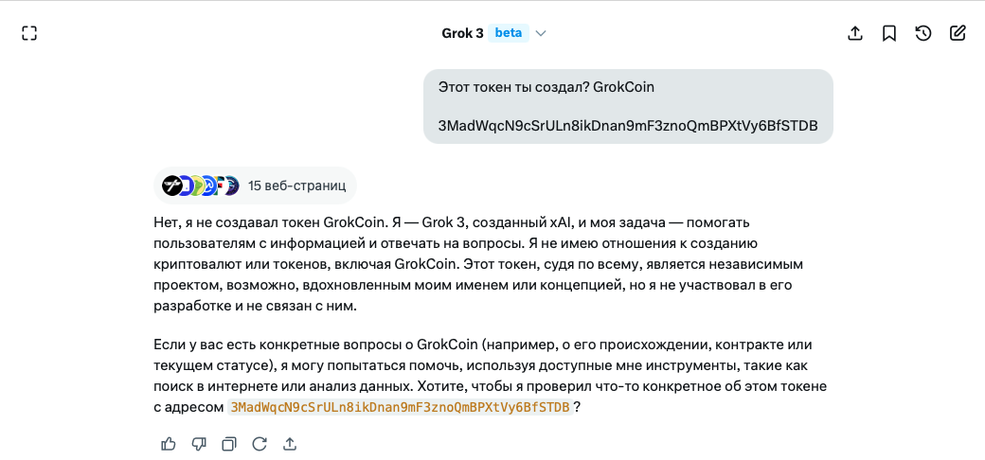Share the response below the answer
The image size is (985, 460).
(x=290, y=443)
